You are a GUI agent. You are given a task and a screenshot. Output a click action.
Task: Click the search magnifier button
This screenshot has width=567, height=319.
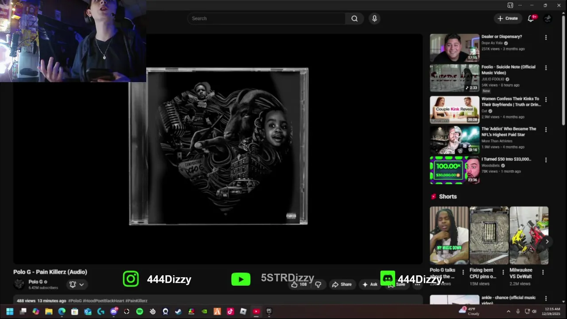click(354, 18)
